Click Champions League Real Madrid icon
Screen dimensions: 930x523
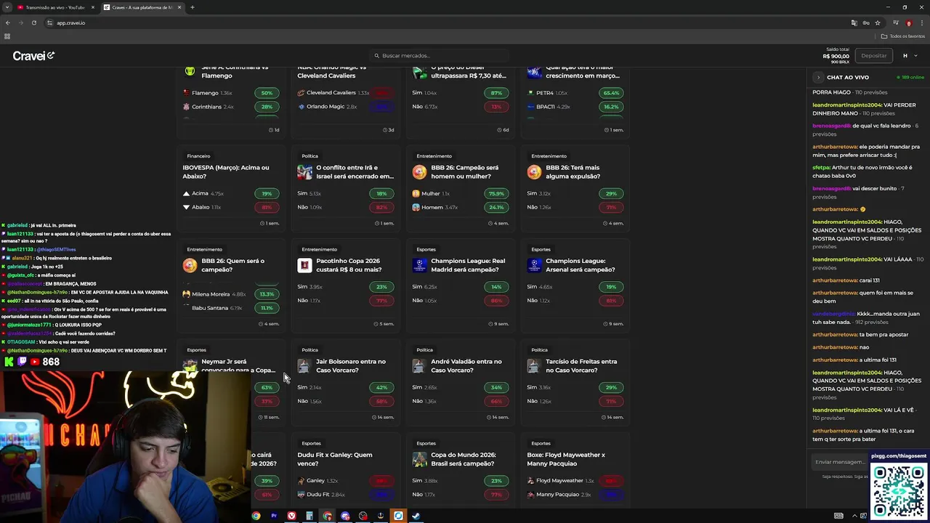(419, 266)
